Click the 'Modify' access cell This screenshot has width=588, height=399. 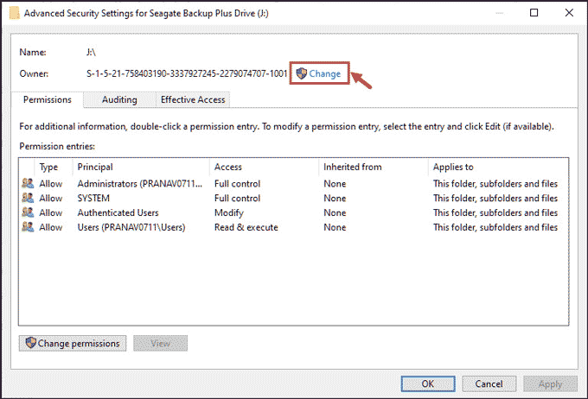click(229, 212)
